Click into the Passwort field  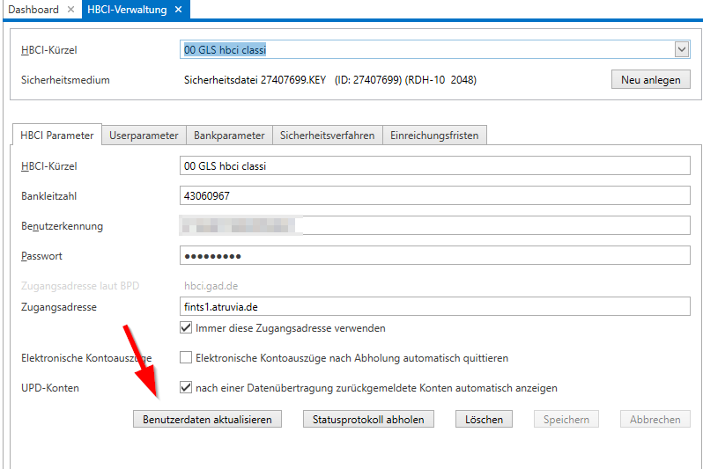tap(434, 256)
